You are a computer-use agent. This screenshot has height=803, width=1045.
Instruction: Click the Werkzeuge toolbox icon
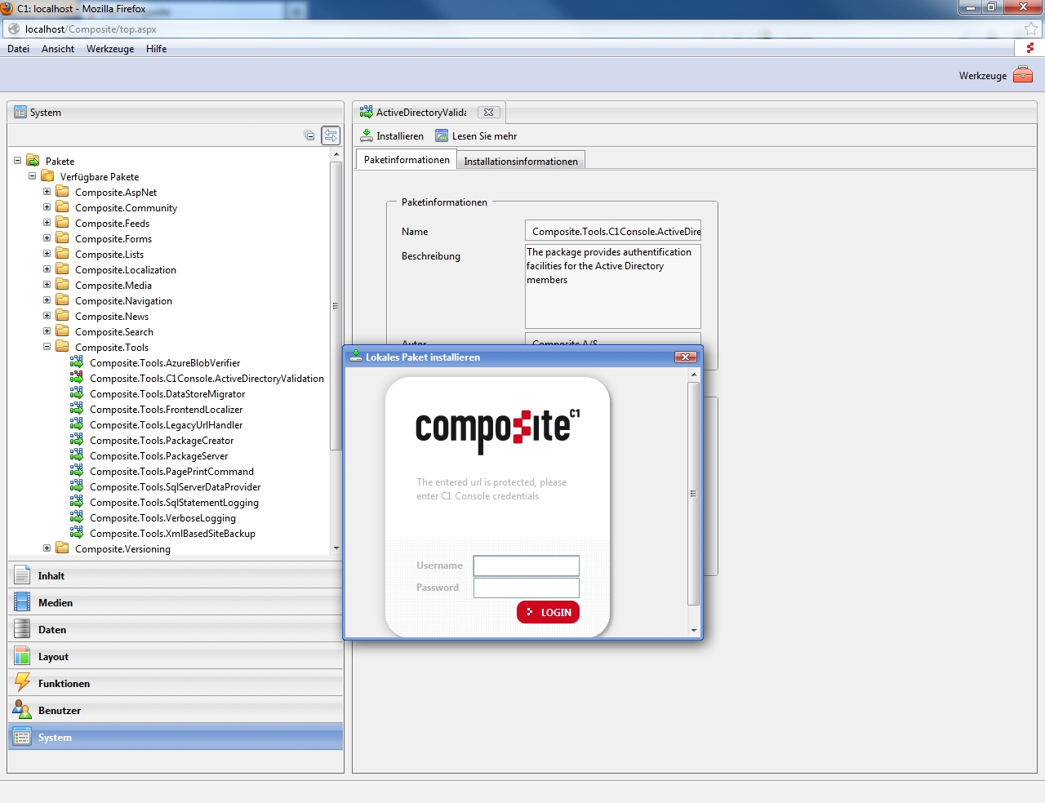(1022, 75)
